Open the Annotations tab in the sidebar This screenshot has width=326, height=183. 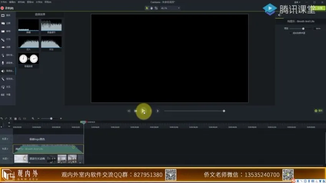tap(6, 23)
